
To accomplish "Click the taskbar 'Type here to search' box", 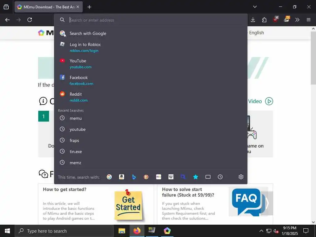I will coord(64,231).
